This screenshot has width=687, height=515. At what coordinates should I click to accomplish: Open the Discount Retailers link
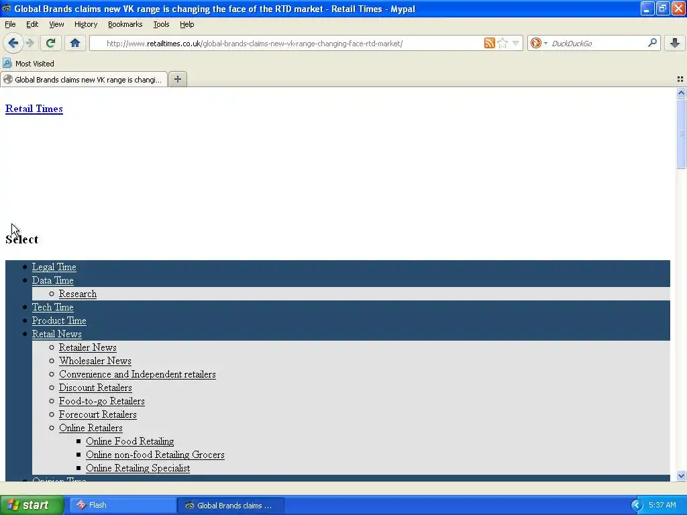tap(95, 388)
